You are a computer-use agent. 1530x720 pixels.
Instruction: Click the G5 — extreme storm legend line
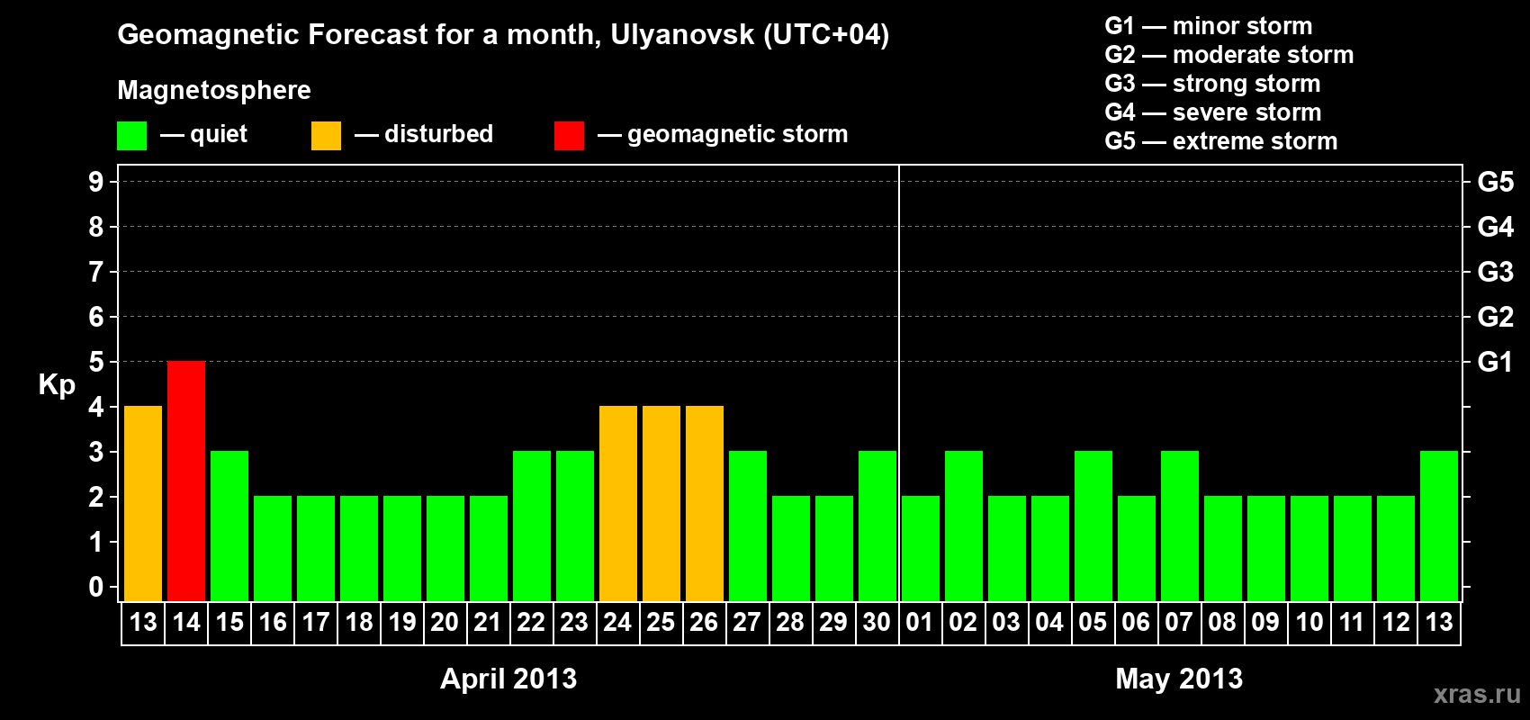(x=1221, y=141)
